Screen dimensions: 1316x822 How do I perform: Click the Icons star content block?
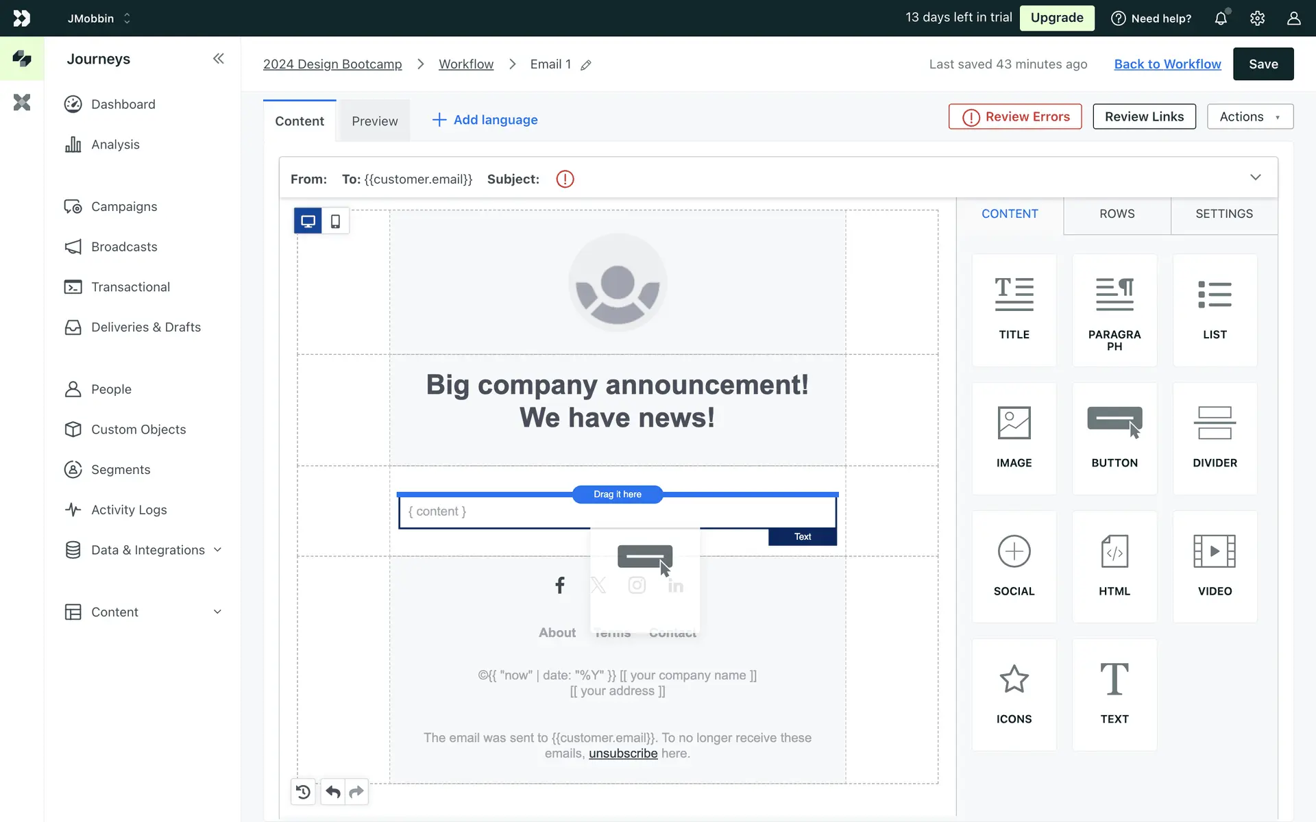[x=1014, y=680]
